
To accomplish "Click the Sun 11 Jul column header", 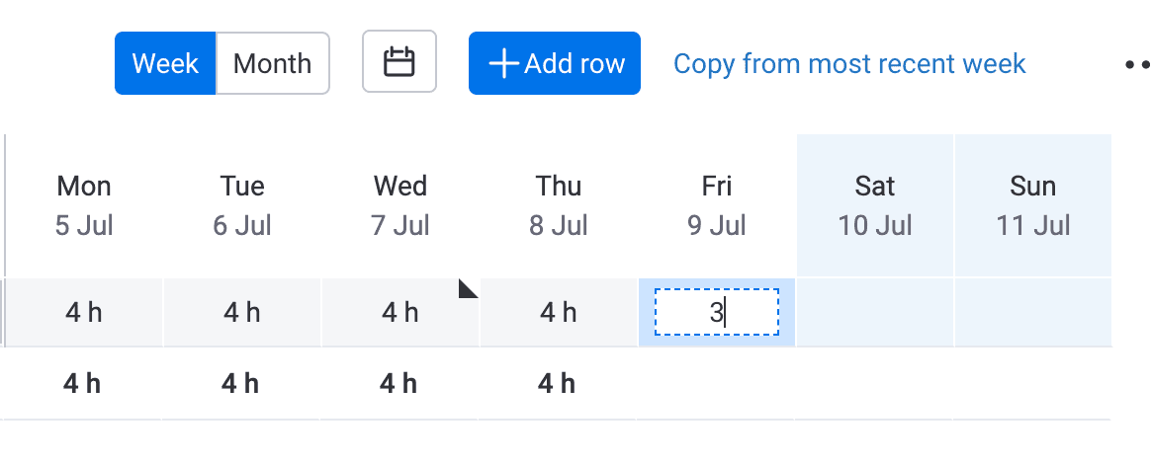I will point(1032,205).
